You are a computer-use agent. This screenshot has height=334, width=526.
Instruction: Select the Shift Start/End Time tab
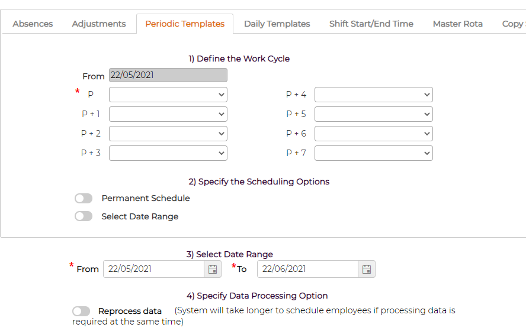pos(371,24)
